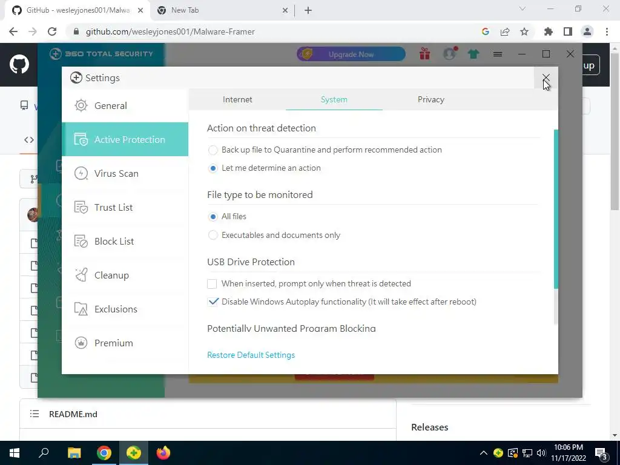Uncheck Disable Windows Autoplay functionality

click(213, 302)
